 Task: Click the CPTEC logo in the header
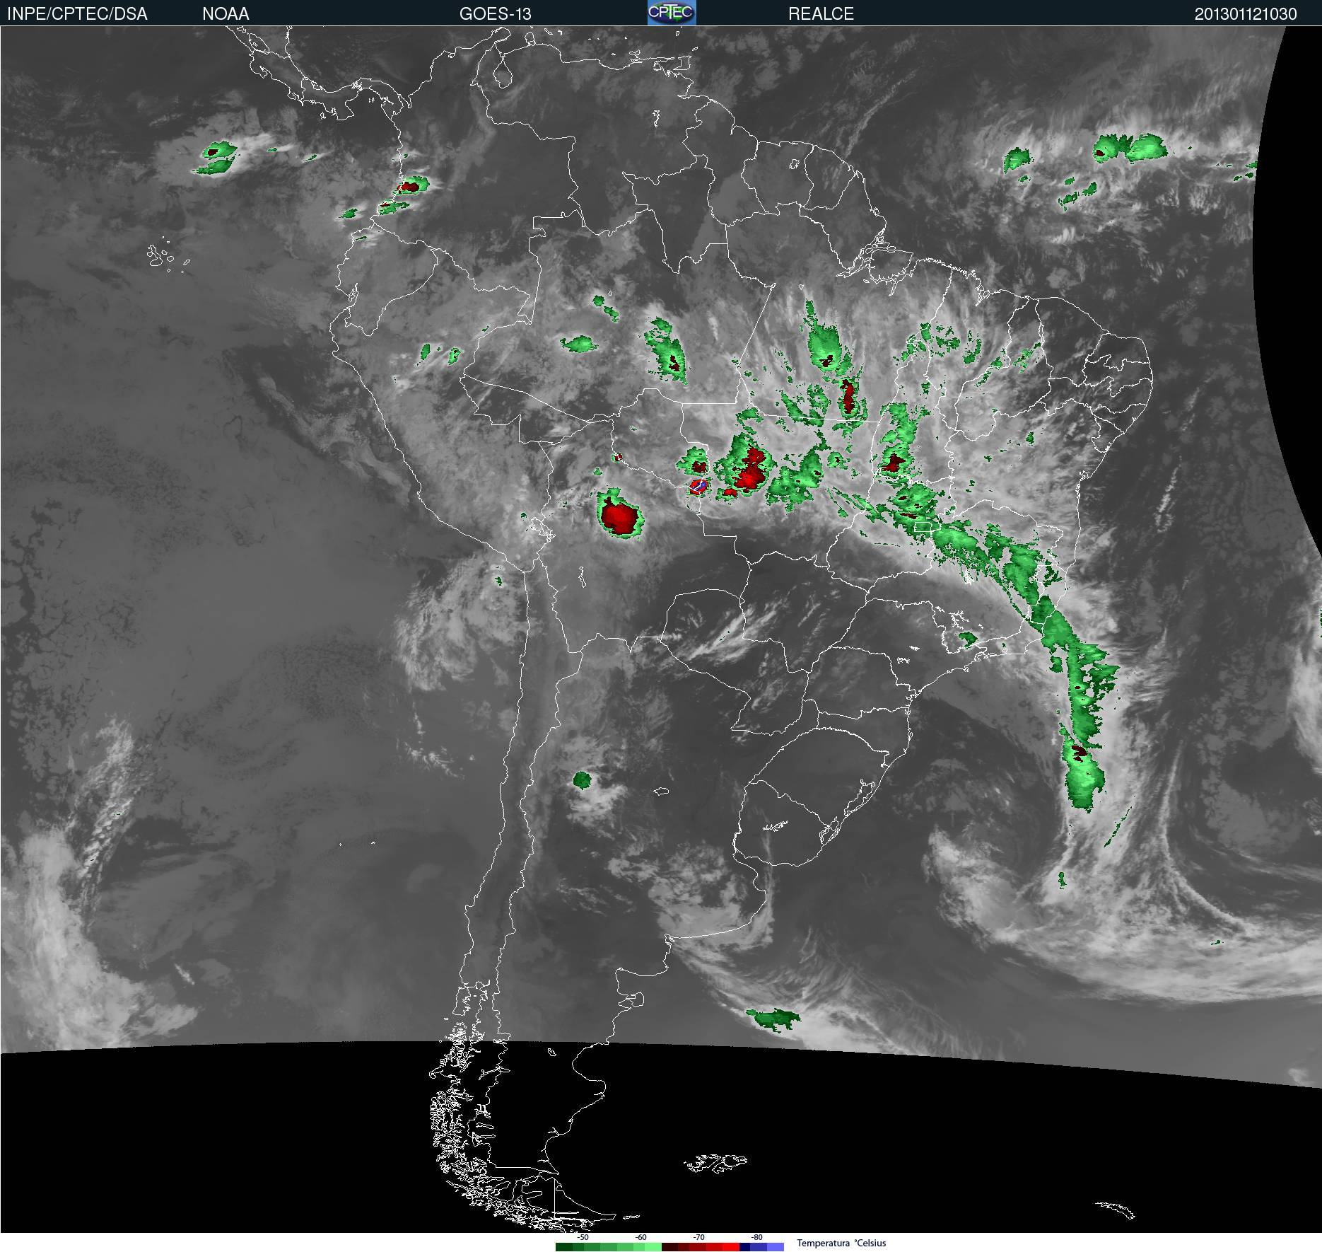[672, 13]
